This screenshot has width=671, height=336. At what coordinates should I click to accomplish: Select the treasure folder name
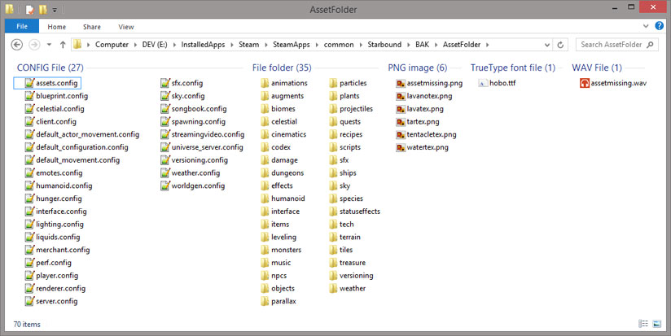click(353, 263)
